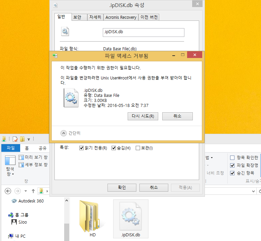
Task: Click the gear file icon in access denied dialog
Action: [71, 98]
